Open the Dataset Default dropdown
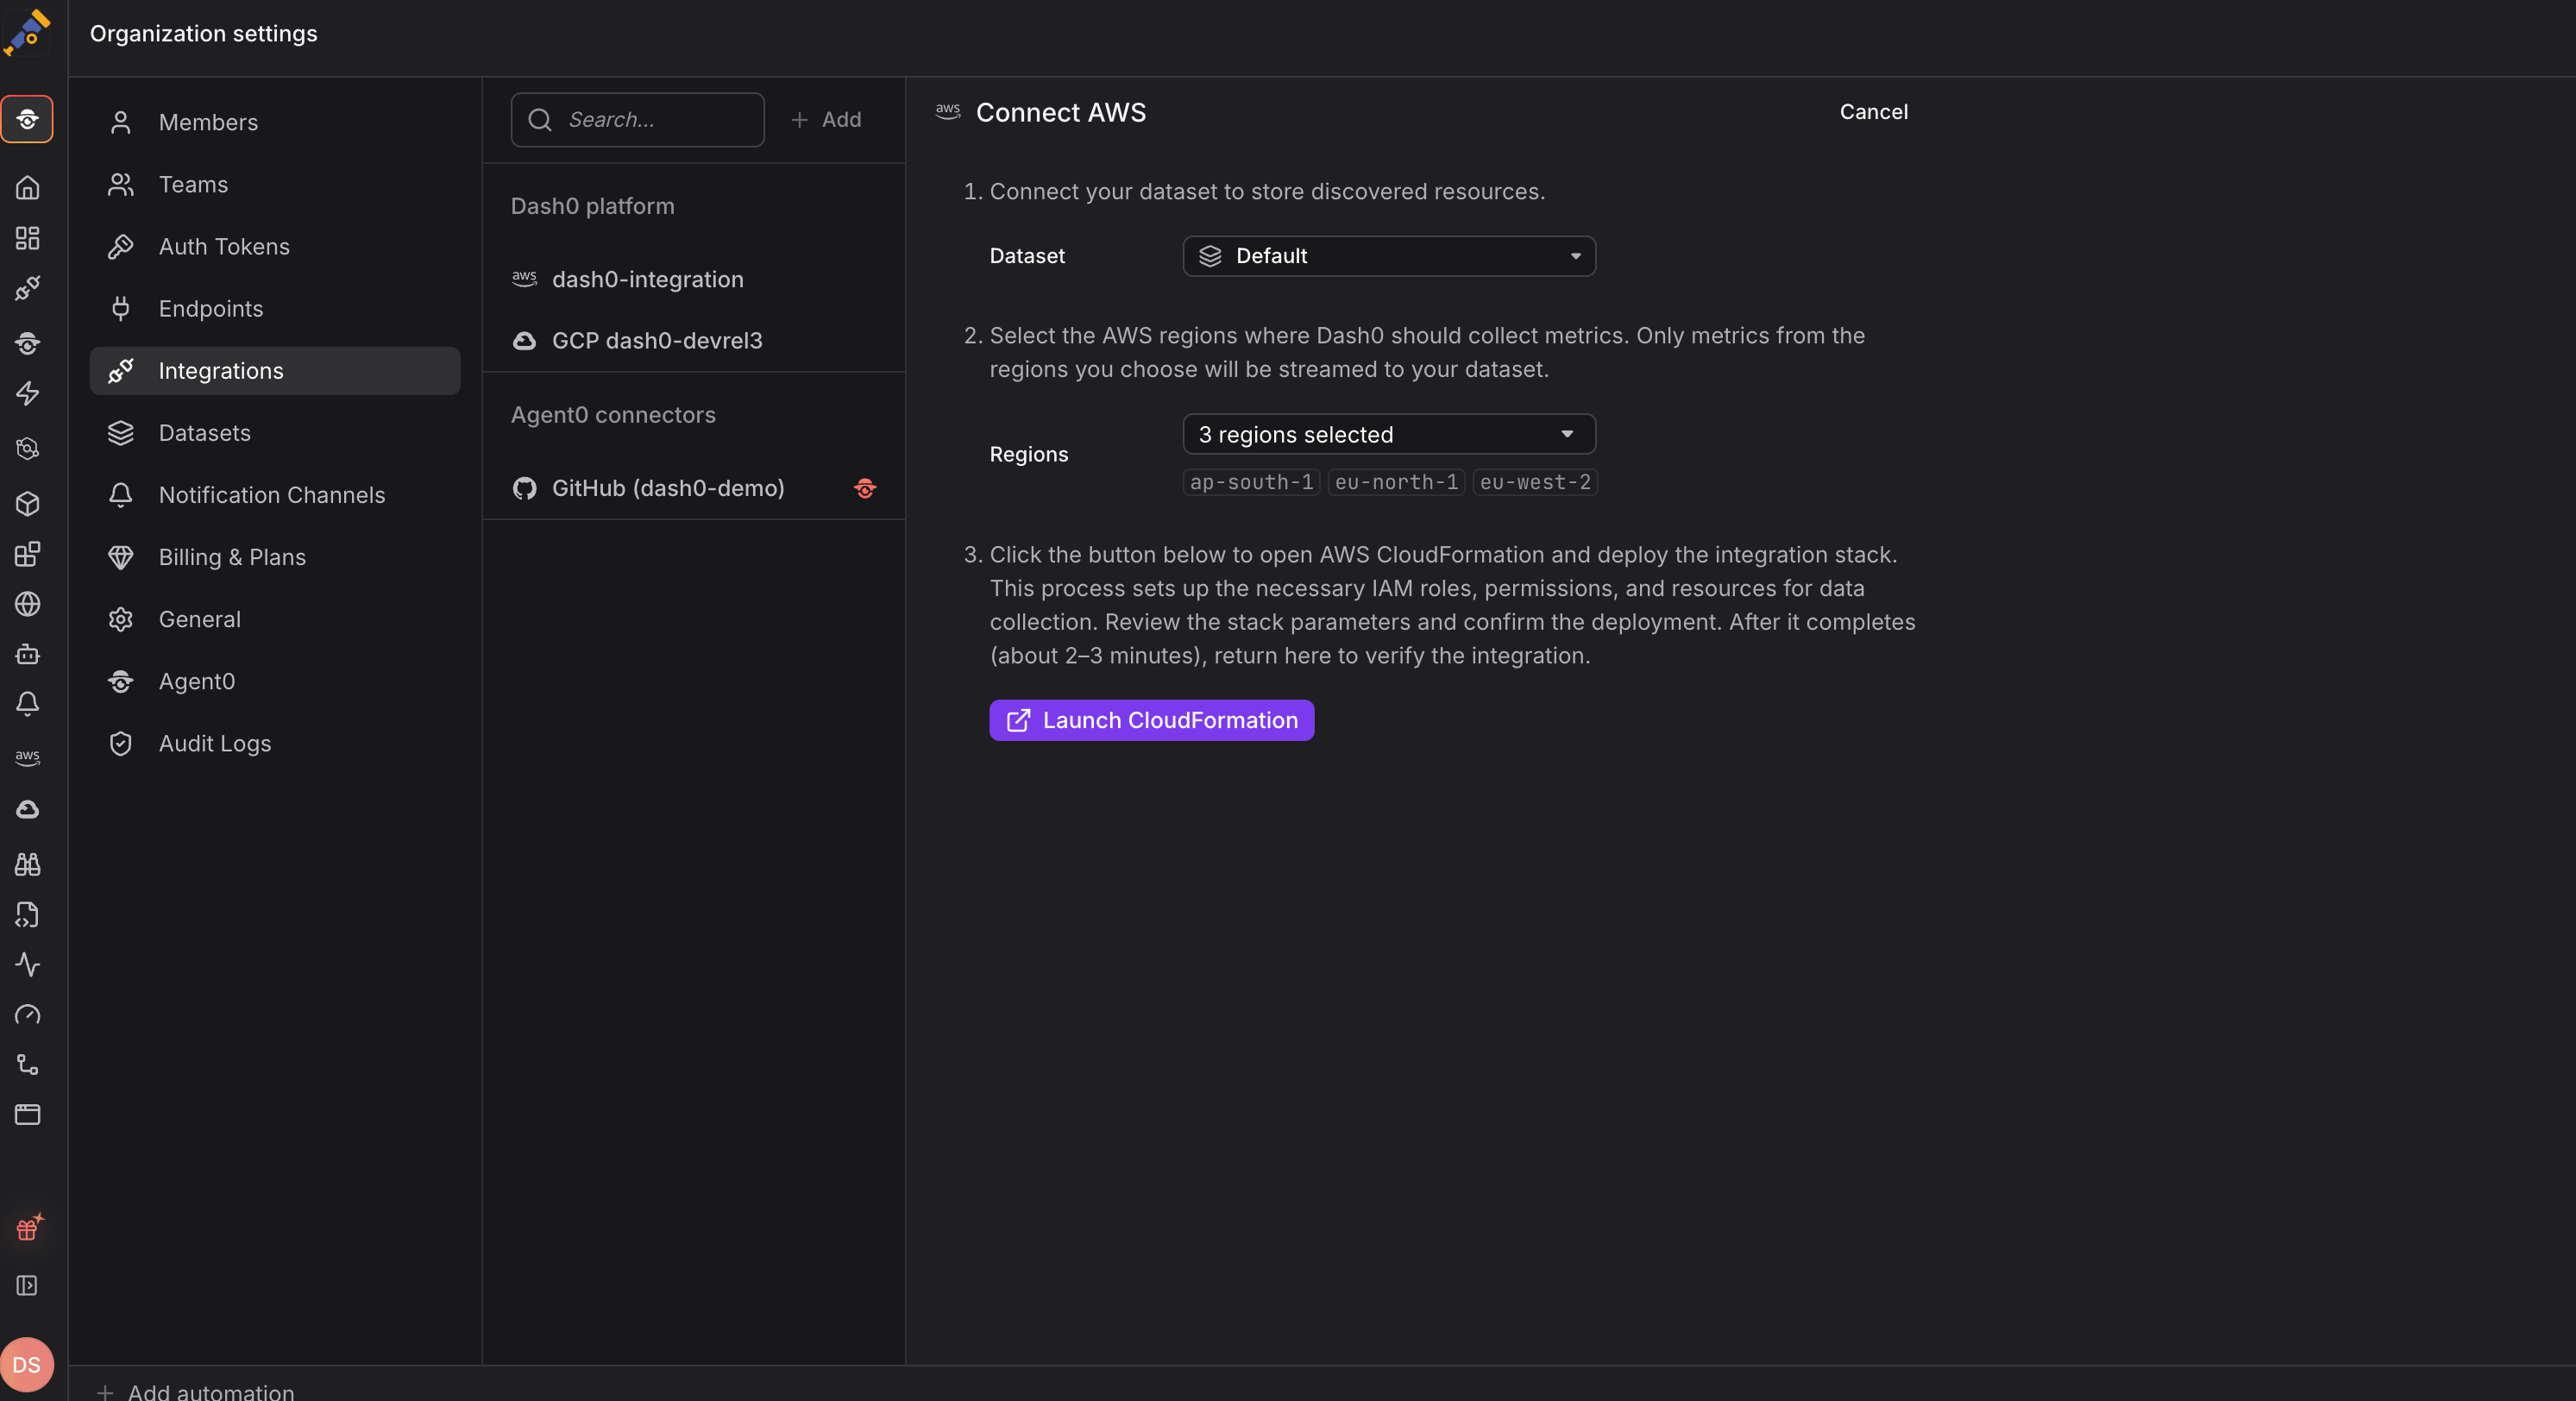Screen dimensions: 2576x1401 pyautogui.click(x=1389, y=256)
